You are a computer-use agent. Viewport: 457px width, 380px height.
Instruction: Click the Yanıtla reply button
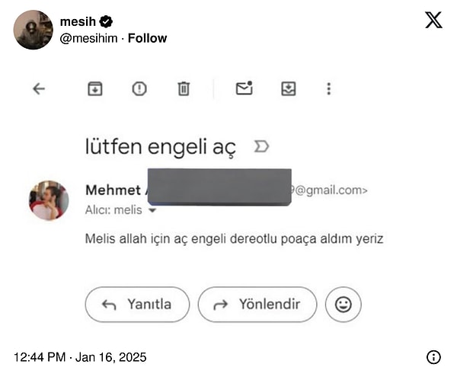tap(137, 305)
